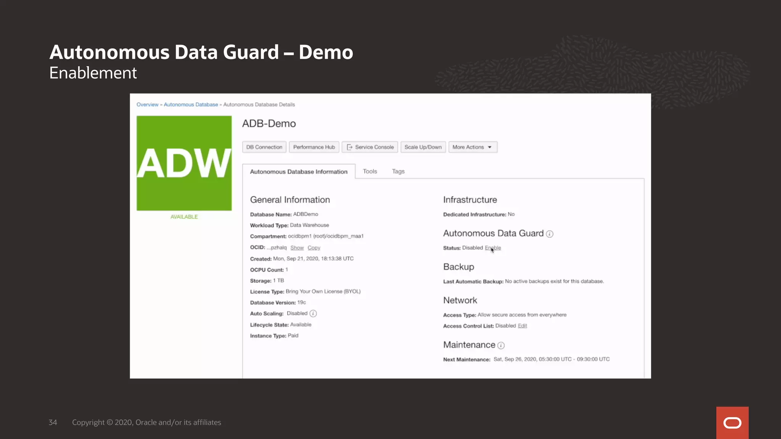The width and height of the screenshot is (781, 439).
Task: Click the Storage value 1 TB
Action: click(x=278, y=280)
